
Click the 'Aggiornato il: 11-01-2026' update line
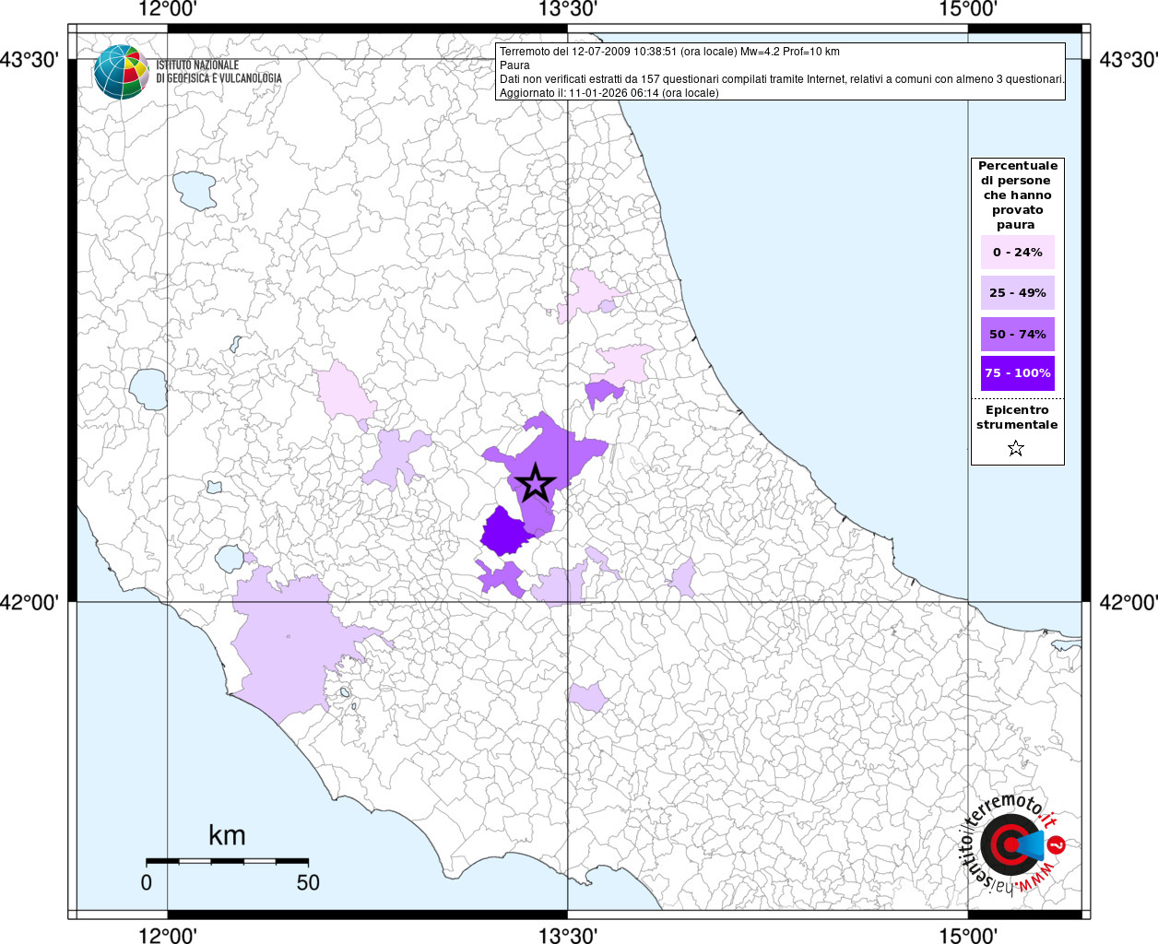[609, 93]
